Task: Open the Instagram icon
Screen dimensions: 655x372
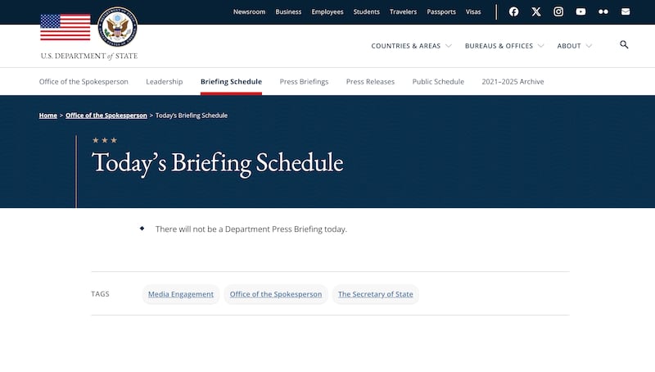Action: (558, 11)
